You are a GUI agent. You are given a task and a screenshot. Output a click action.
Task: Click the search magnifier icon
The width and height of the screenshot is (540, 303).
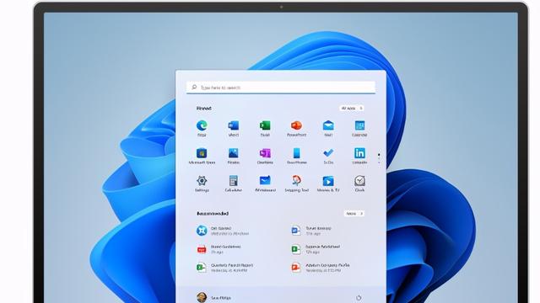coord(194,88)
